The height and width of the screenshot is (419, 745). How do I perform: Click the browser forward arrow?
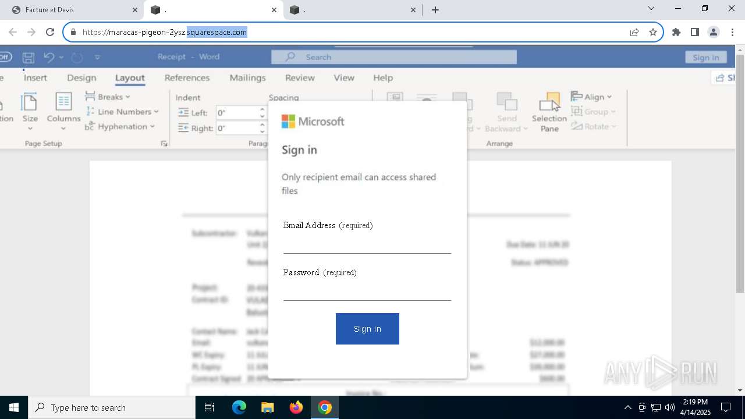(x=31, y=32)
